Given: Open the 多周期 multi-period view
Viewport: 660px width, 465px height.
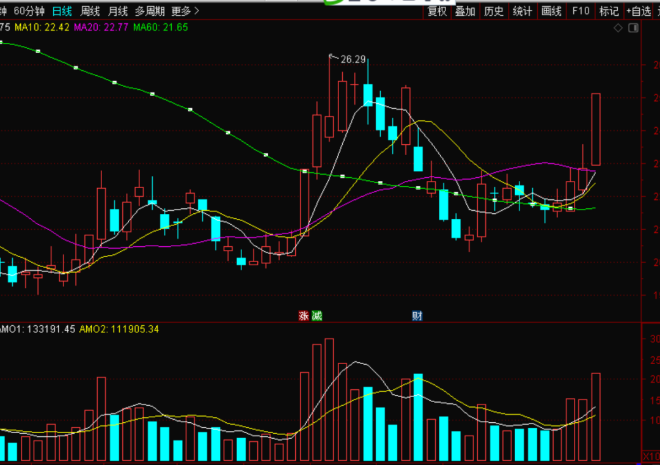Looking at the screenshot, I should point(150,12).
